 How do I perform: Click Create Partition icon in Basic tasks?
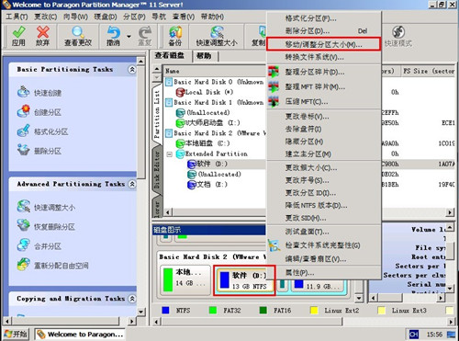coord(24,111)
